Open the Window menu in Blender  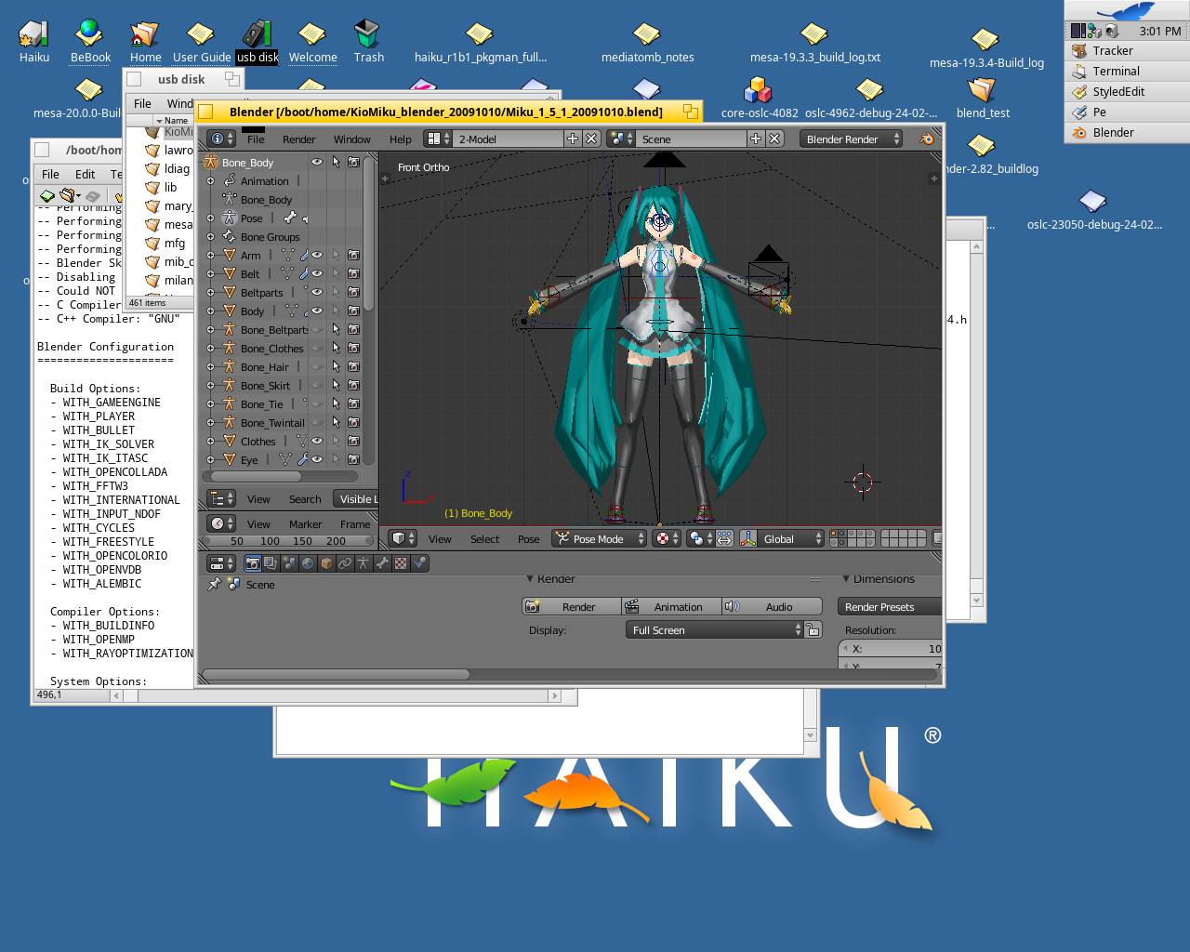[x=351, y=139]
